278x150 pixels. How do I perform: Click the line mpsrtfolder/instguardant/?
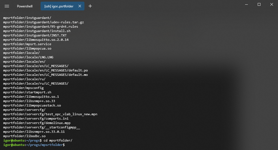tap(27, 18)
